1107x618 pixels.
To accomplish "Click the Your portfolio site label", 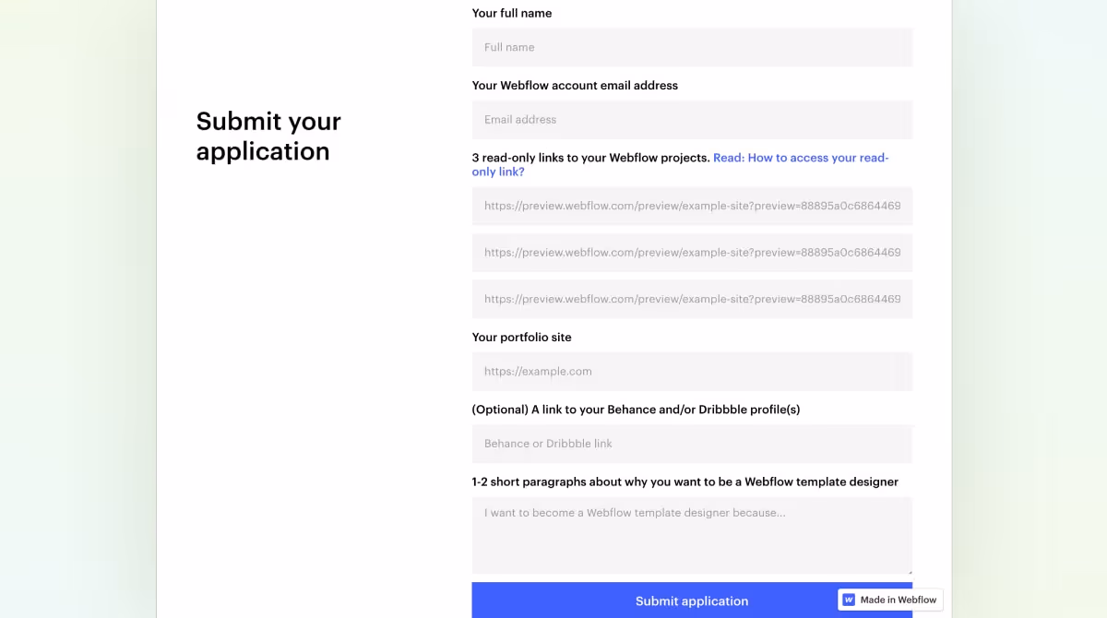I will (x=521, y=337).
